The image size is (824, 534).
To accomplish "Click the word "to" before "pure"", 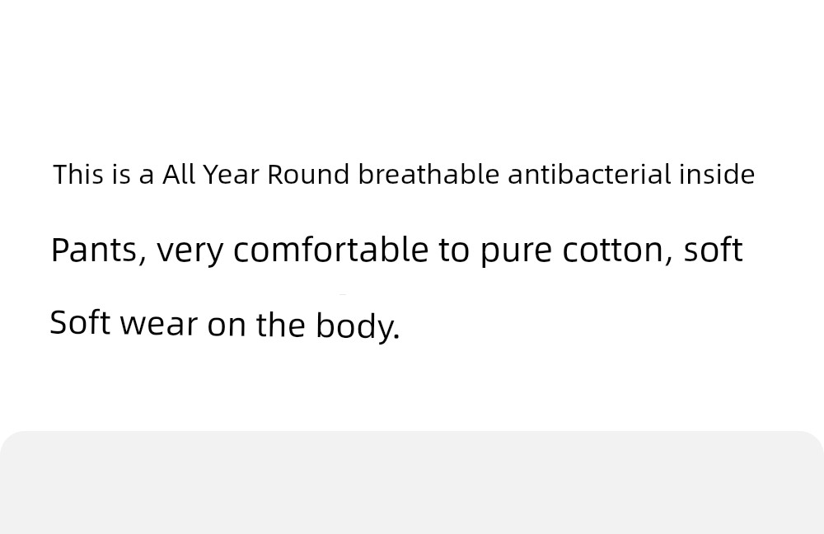I will (x=454, y=251).
